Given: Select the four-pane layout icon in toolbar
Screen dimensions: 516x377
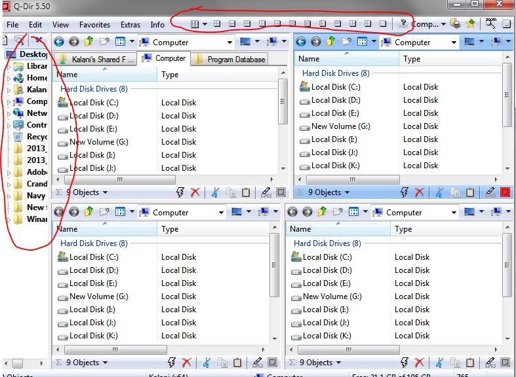Looking at the screenshot, I should (x=217, y=24).
